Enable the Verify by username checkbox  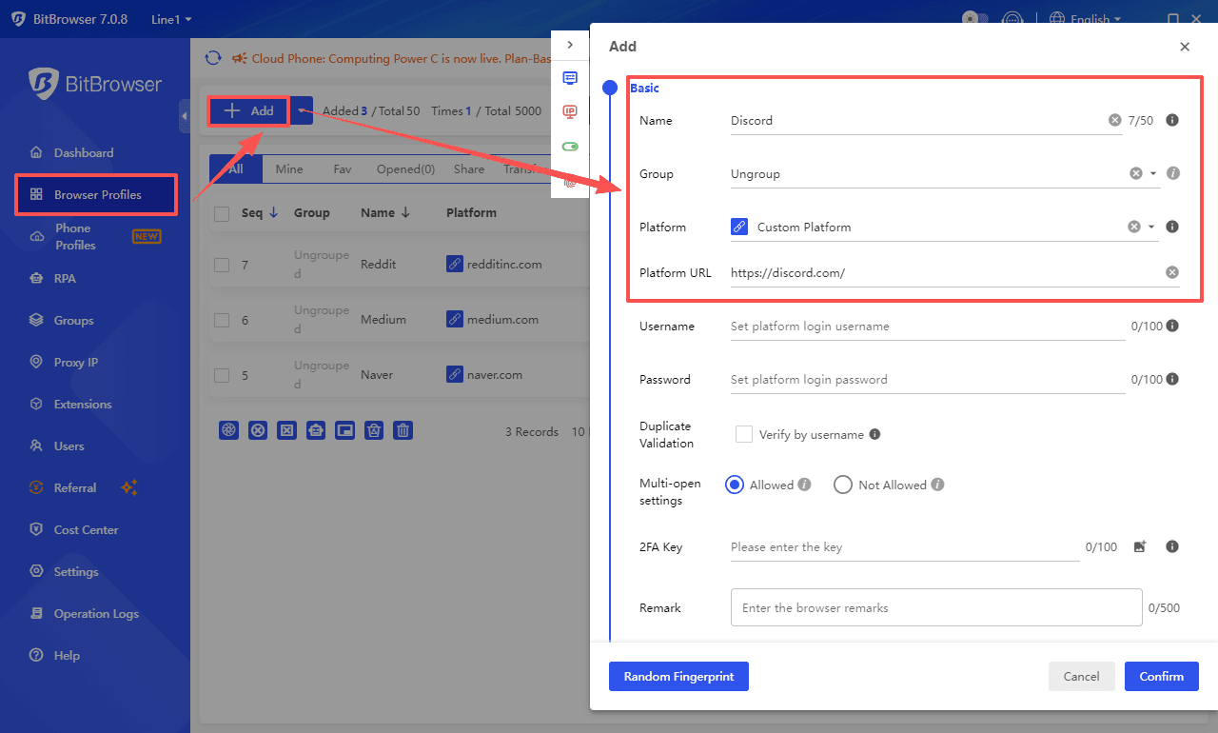tap(744, 434)
